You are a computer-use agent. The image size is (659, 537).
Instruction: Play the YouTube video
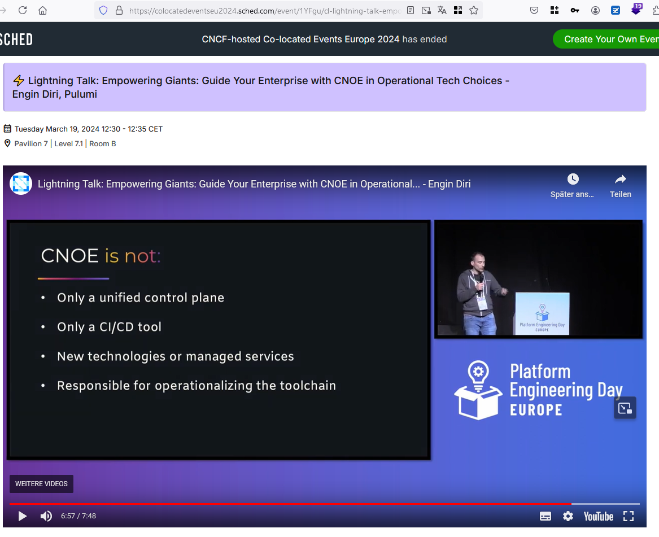pyautogui.click(x=22, y=516)
